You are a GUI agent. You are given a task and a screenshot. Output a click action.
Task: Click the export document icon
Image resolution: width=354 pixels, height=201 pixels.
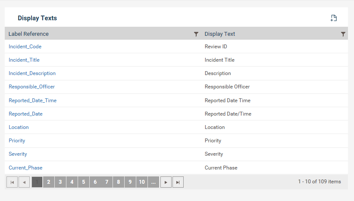334,18
